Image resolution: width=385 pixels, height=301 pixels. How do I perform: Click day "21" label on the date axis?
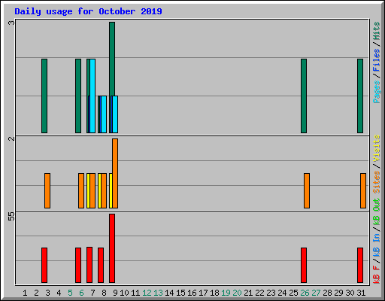(x=248, y=293)
